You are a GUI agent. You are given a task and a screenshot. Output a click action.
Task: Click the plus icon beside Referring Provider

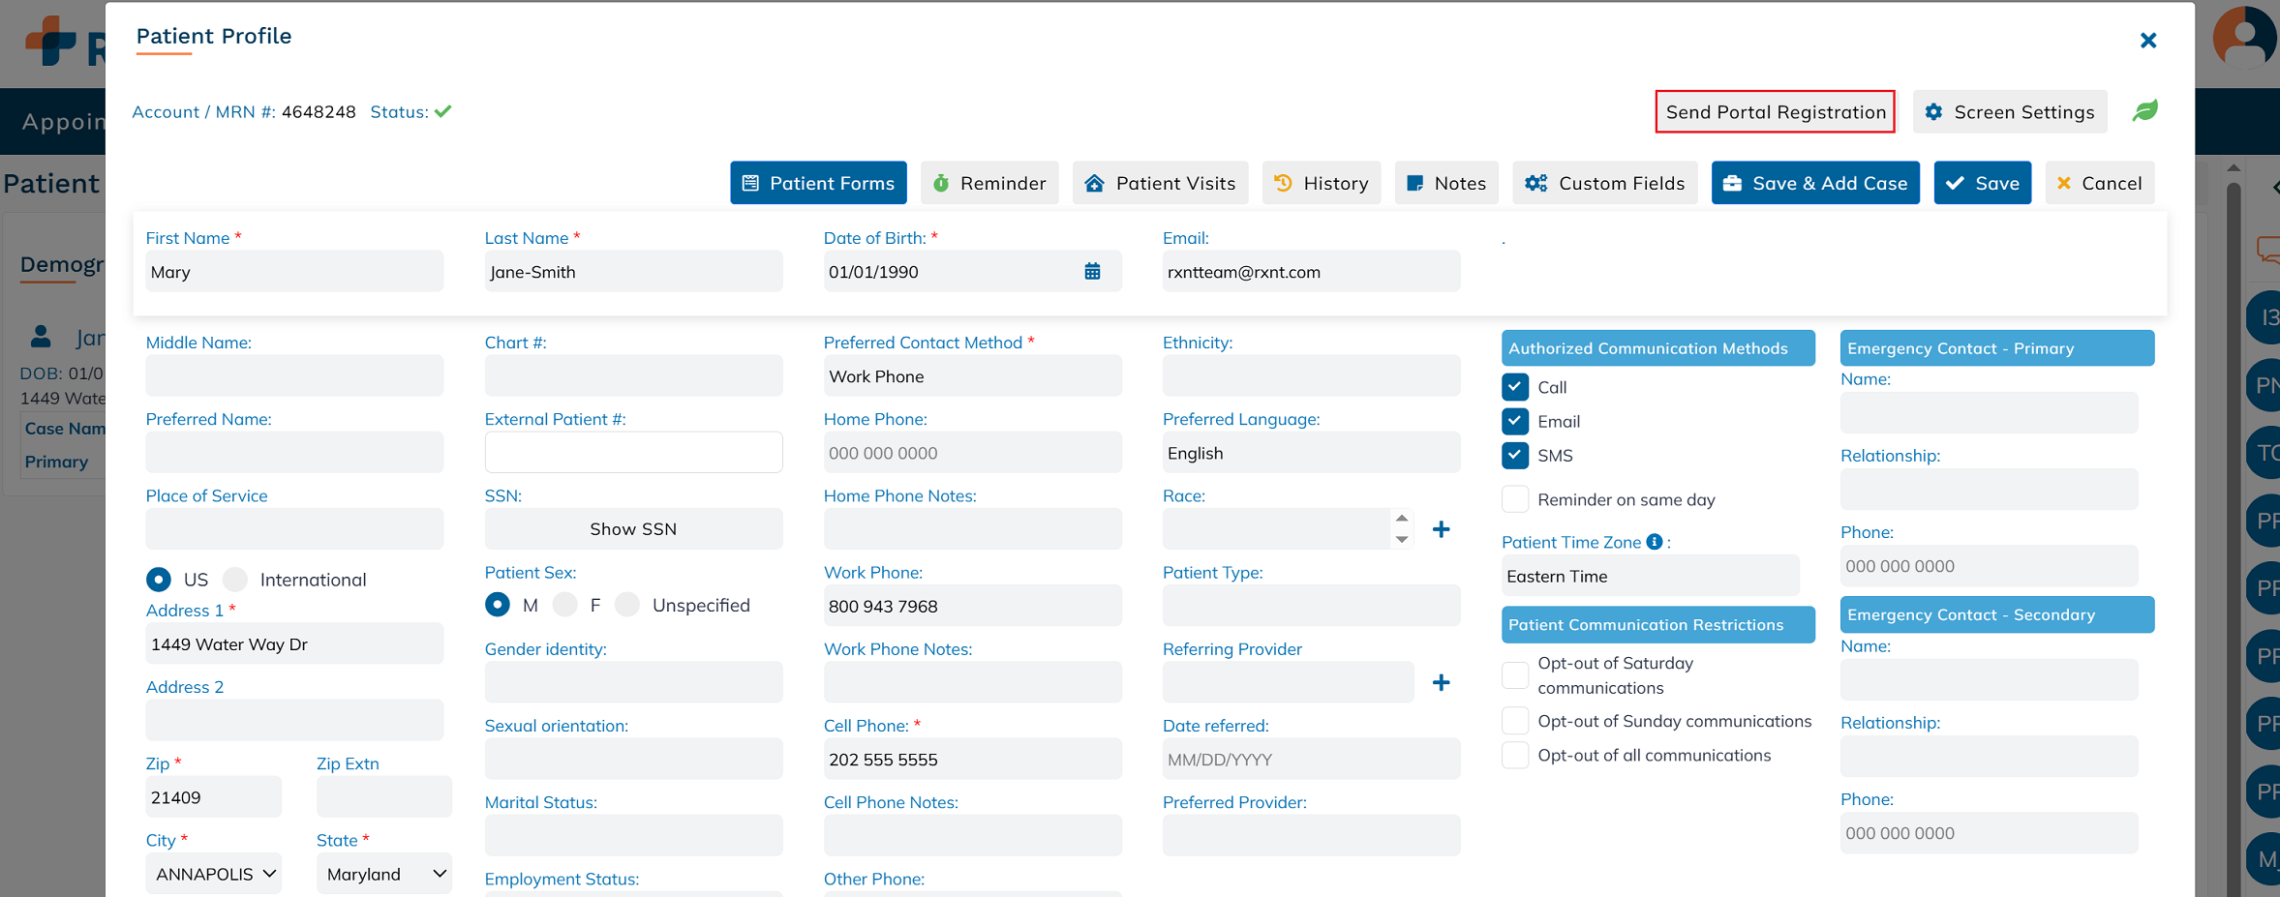(x=1441, y=683)
